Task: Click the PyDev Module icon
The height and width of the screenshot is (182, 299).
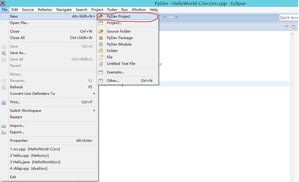Action: (x=101, y=44)
